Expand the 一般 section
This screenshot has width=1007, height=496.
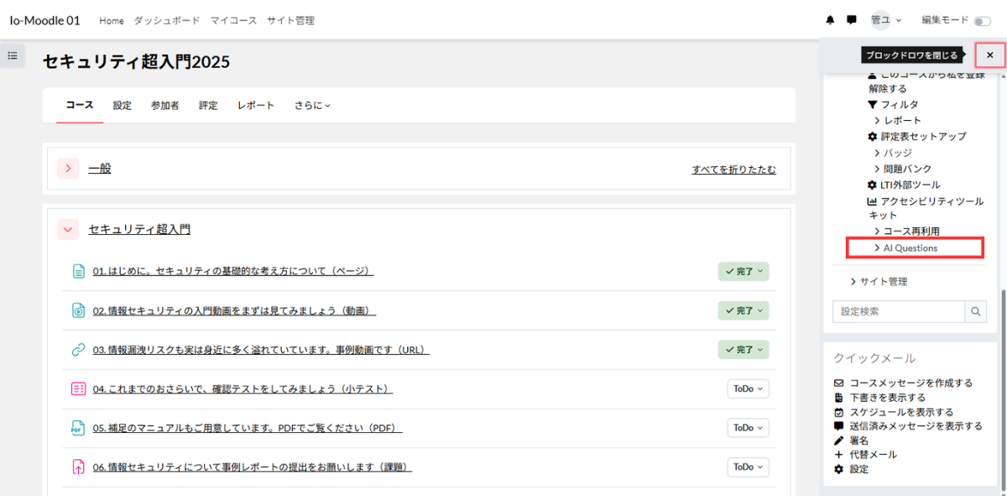coord(68,169)
